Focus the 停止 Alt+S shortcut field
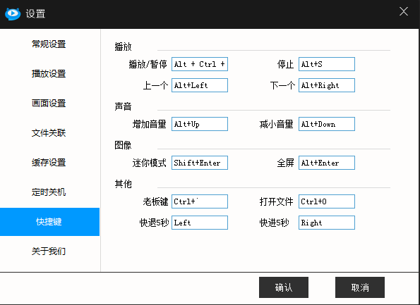The width and height of the screenshot is (420, 305). click(327, 64)
